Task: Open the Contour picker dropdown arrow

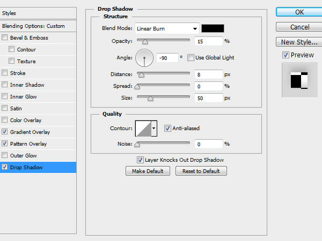Action: (x=154, y=129)
